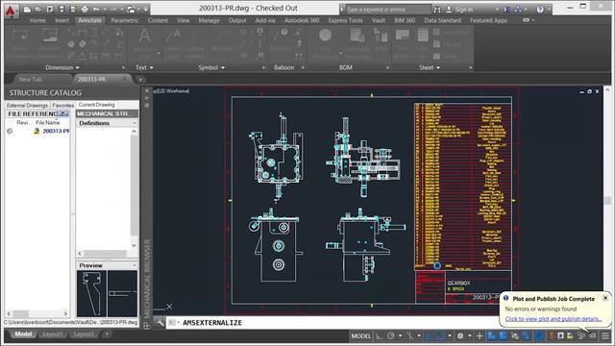Click the file references horizontal scrollbar
Image resolution: width=615 pixels, height=346 pixels.
(37, 313)
